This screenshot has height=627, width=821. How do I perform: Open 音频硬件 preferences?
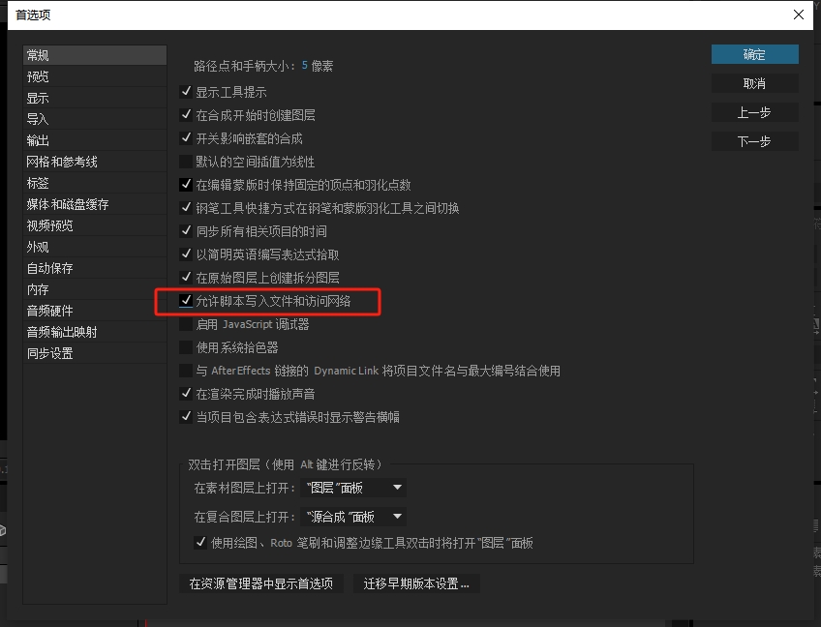point(95,311)
